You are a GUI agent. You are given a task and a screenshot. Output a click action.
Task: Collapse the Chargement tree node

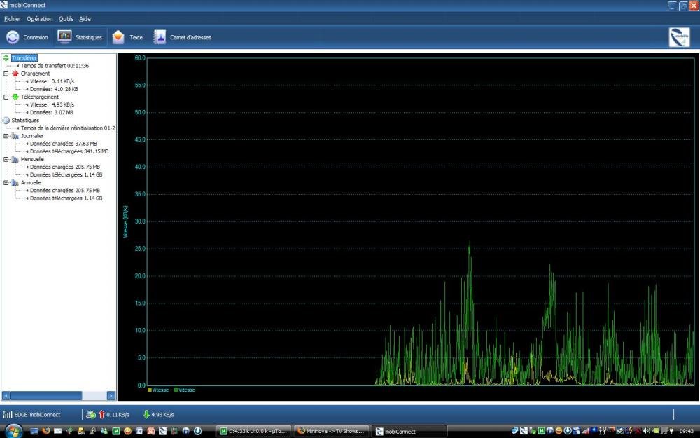coord(6,74)
